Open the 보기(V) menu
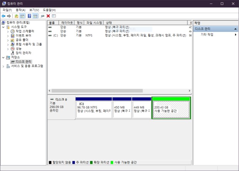The image size is (239, 171). (x=34, y=10)
